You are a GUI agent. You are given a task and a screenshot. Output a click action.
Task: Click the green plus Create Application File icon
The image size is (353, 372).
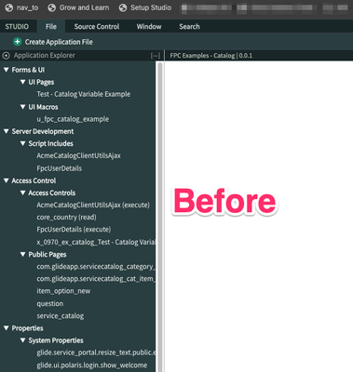pyautogui.click(x=18, y=42)
